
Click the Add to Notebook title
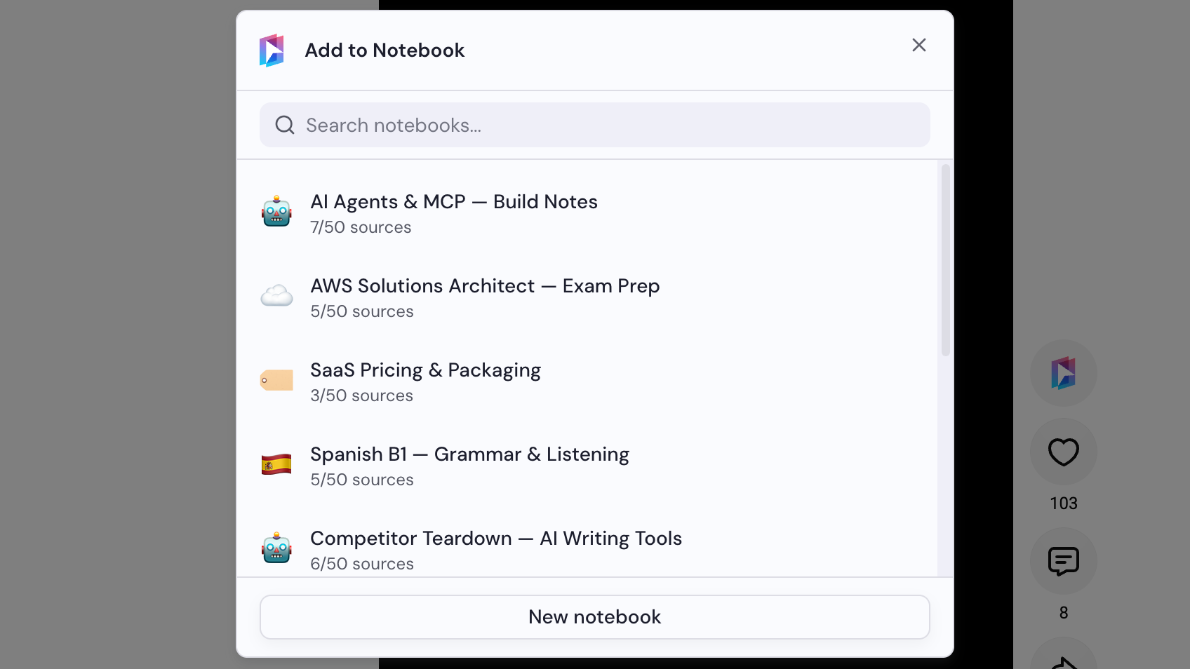(385, 50)
